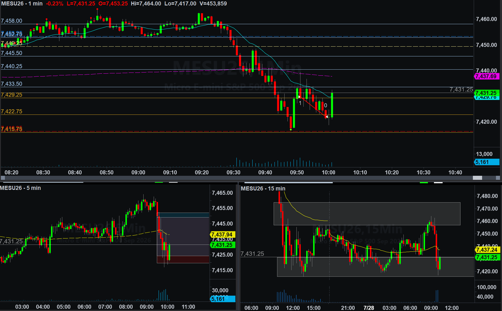The image size is (502, 311).
Task: Click the 7,433.50 level label on 1 min chart
Action: 12,84
